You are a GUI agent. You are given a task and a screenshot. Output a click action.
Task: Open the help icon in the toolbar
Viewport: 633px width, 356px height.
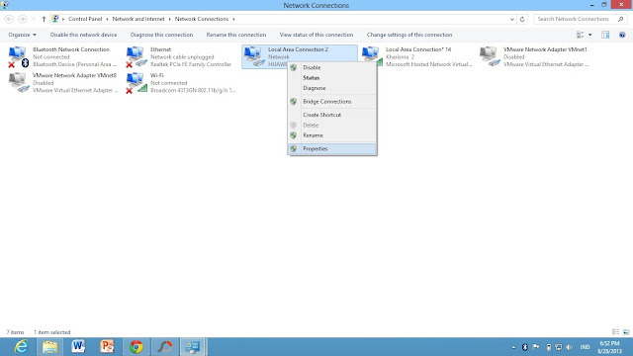click(x=622, y=35)
